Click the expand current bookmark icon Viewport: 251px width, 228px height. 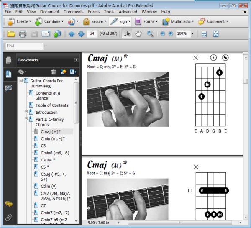(73, 72)
